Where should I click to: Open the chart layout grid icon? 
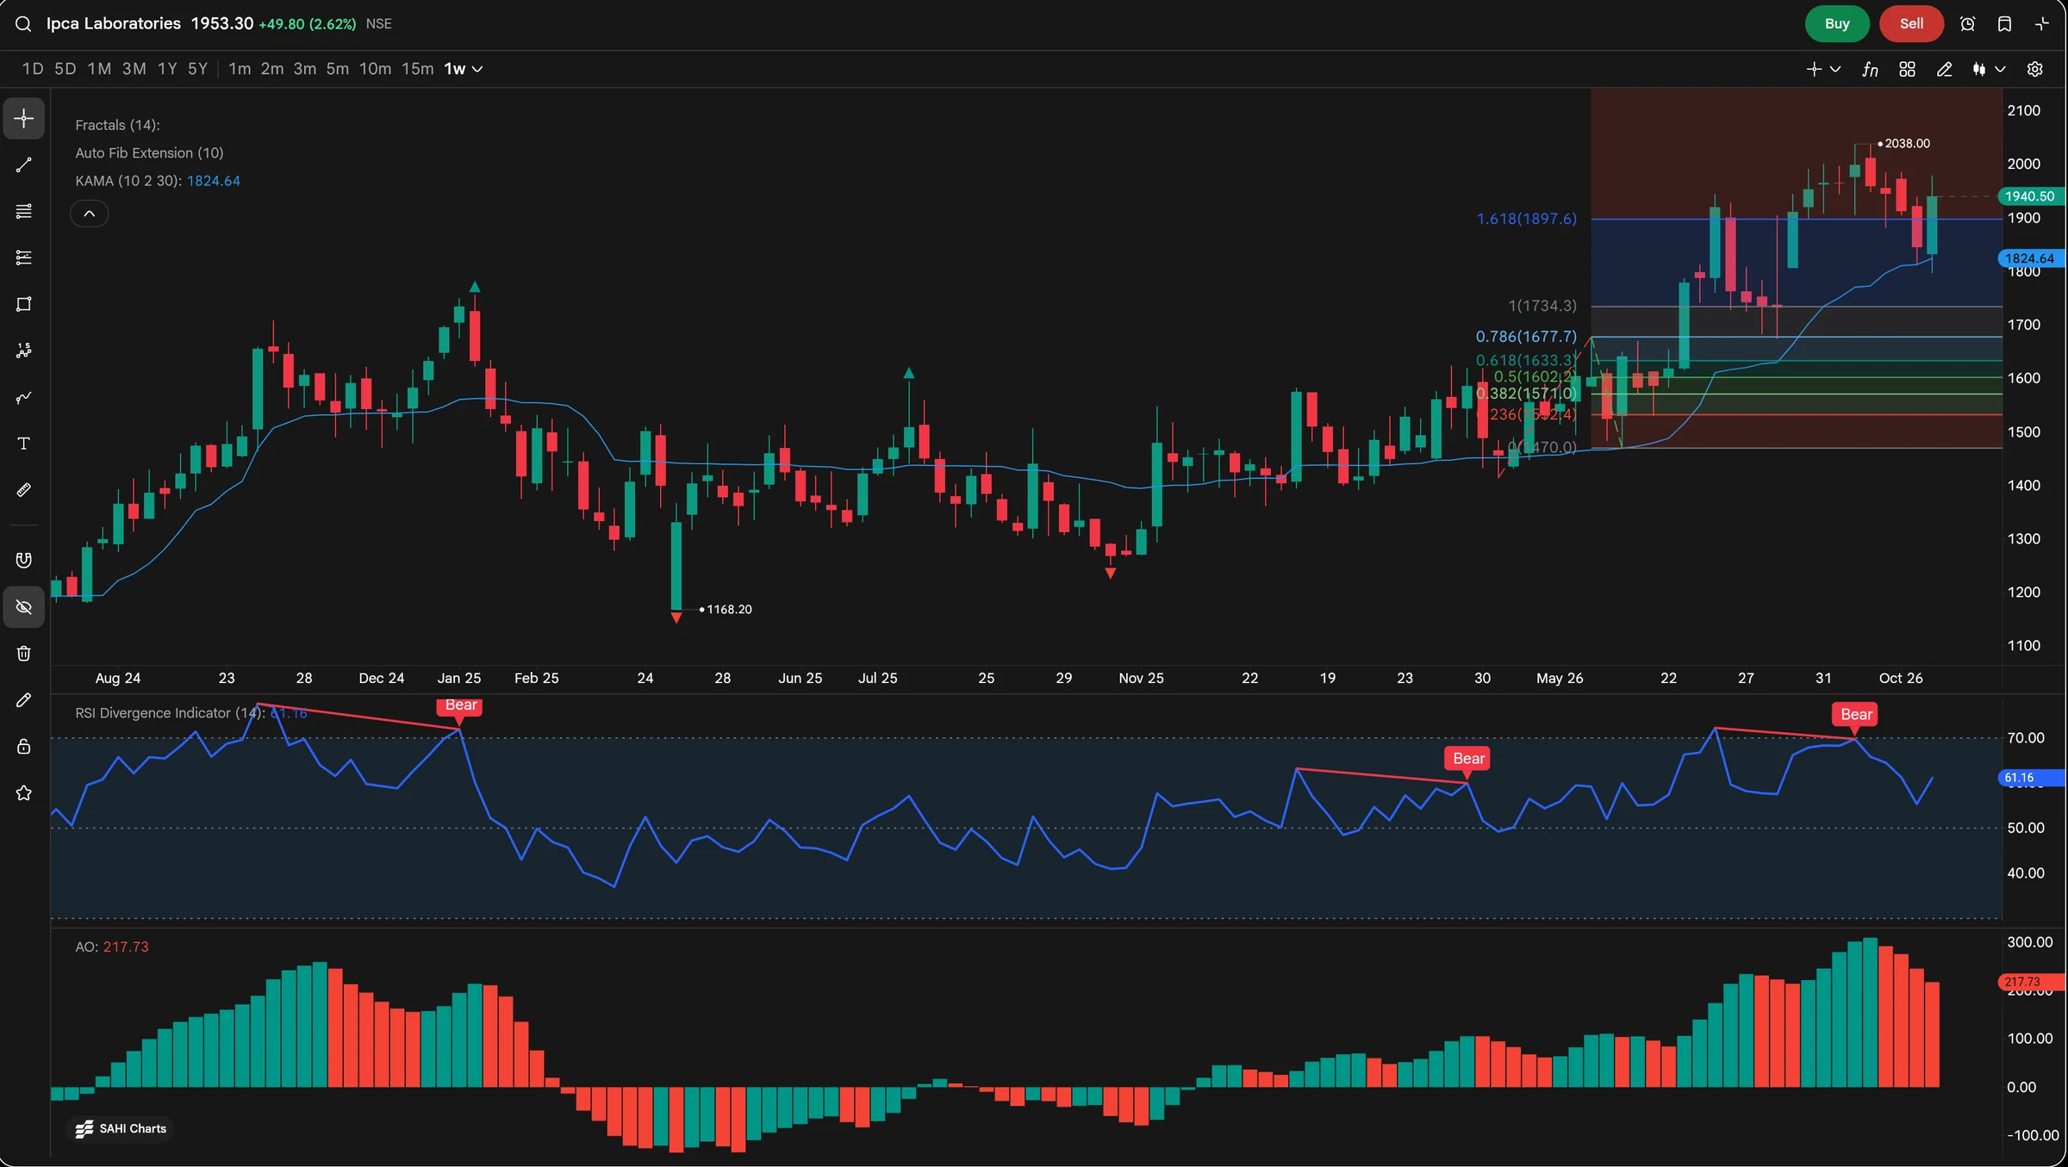click(1907, 70)
